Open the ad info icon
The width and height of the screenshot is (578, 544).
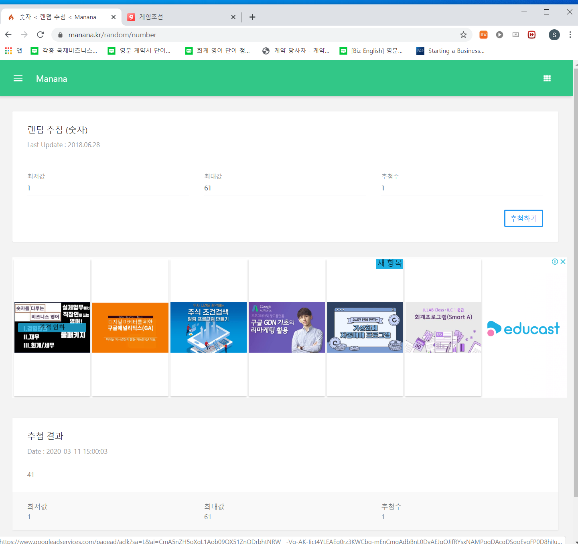(555, 262)
